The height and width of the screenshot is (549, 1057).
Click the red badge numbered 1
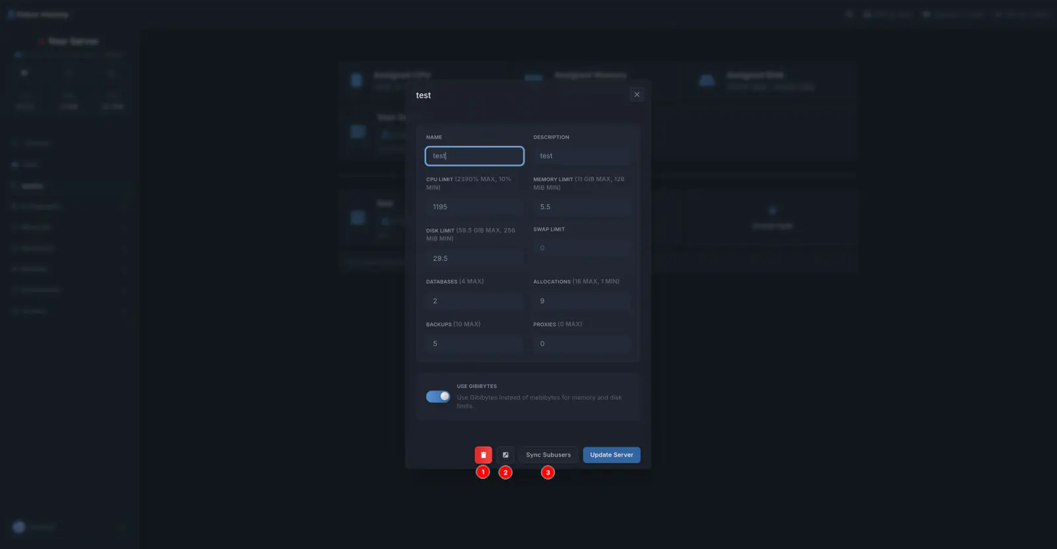click(483, 472)
